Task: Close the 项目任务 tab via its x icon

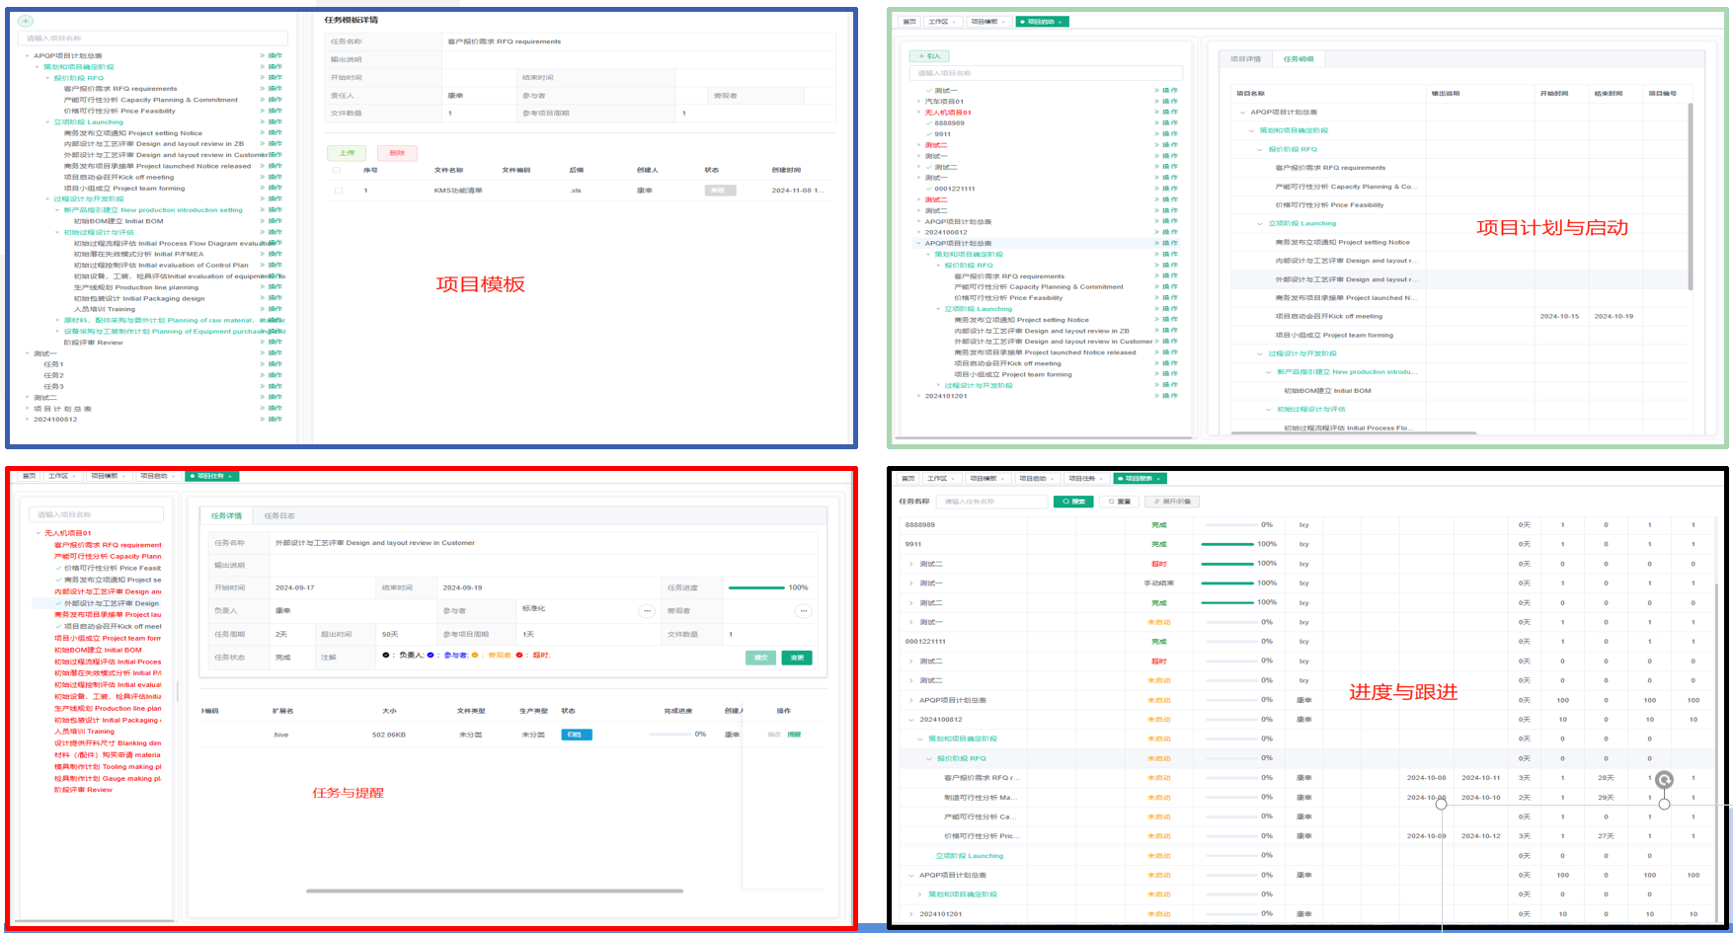Action: pyautogui.click(x=230, y=476)
